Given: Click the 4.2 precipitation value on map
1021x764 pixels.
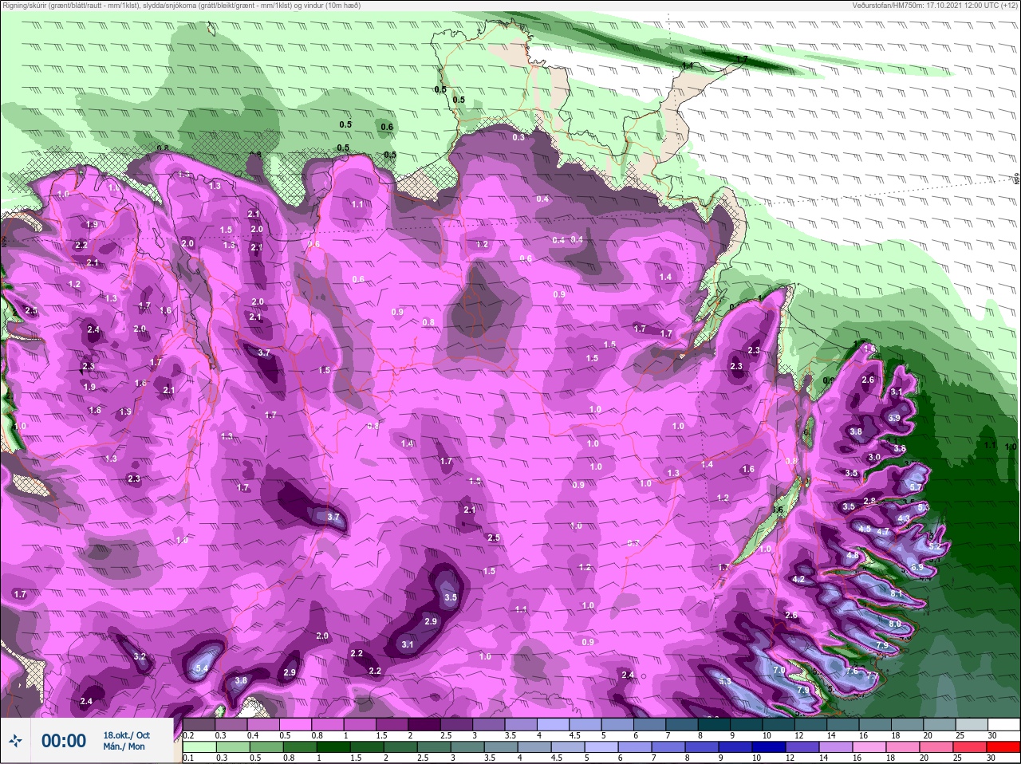Looking at the screenshot, I should tap(798, 579).
